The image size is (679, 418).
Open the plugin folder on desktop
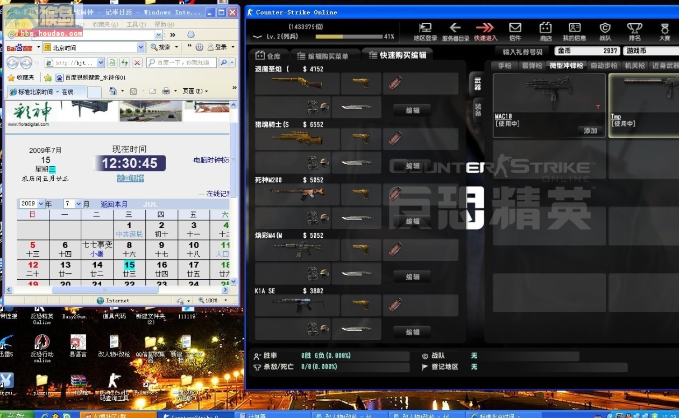[x=42, y=385]
